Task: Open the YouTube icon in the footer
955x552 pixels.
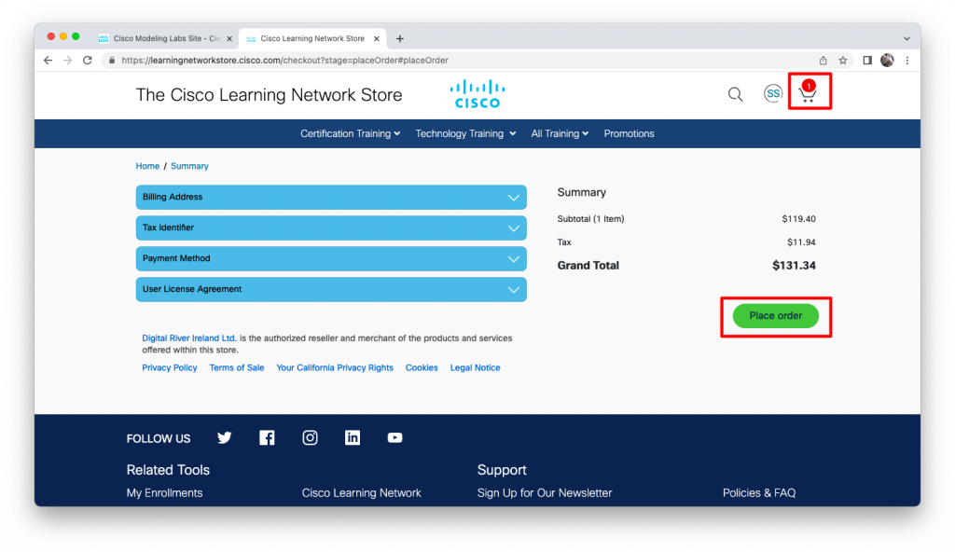Action: pos(394,437)
